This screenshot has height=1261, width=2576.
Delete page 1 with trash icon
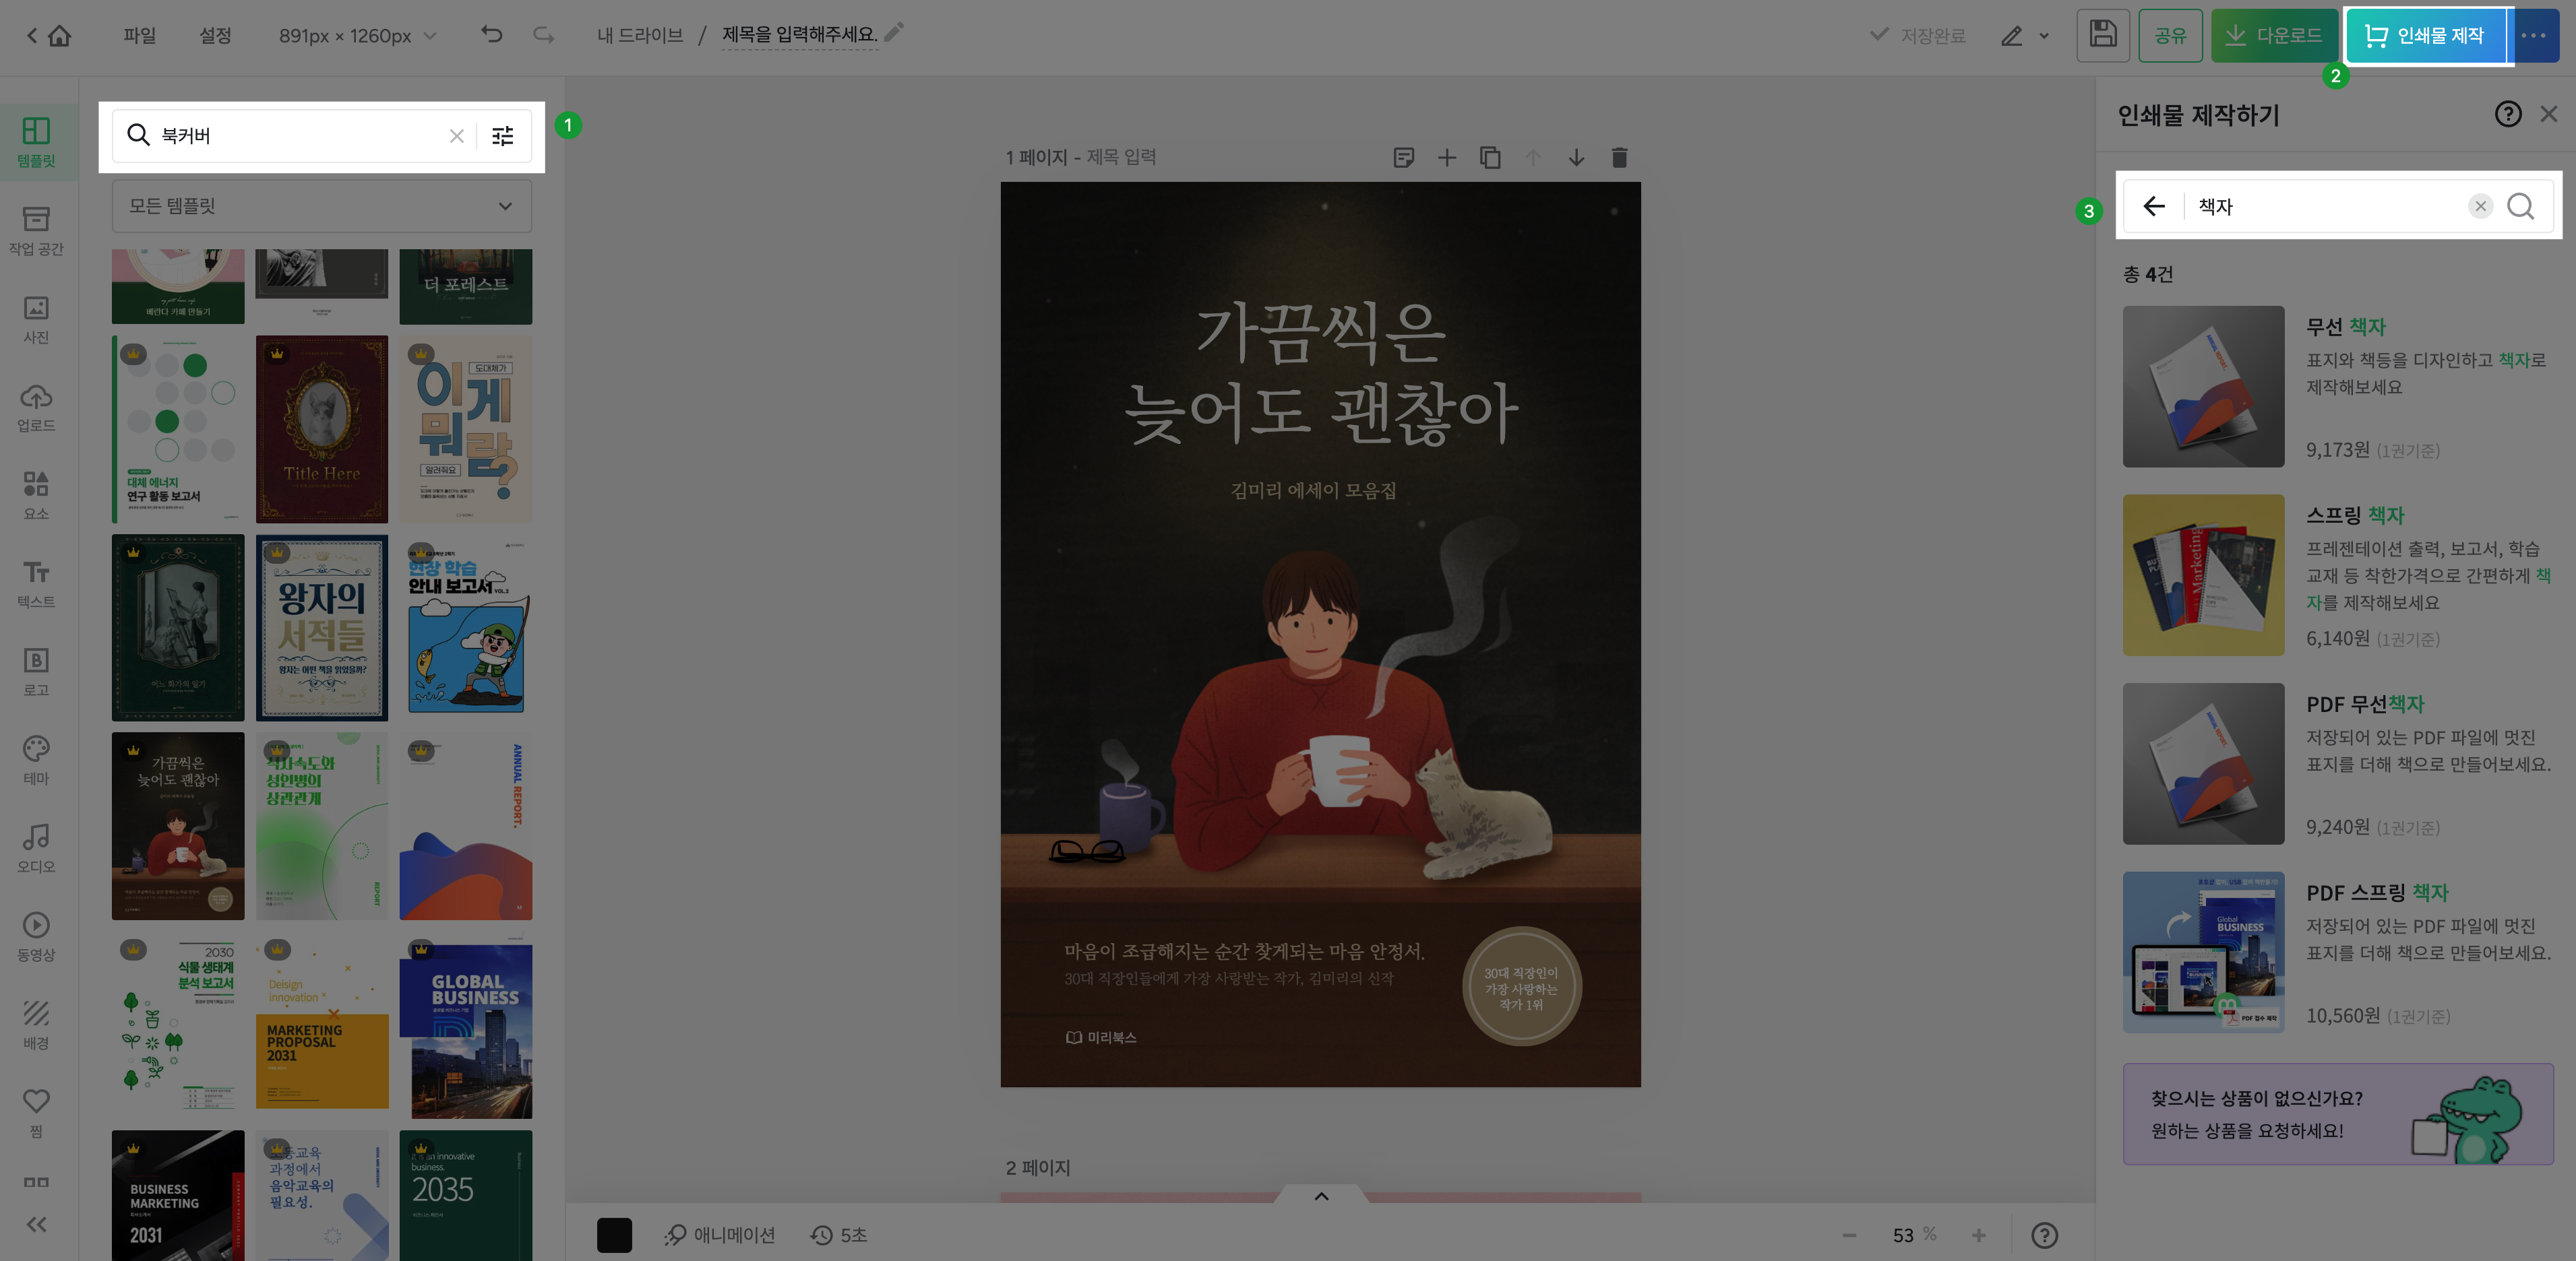click(1619, 157)
